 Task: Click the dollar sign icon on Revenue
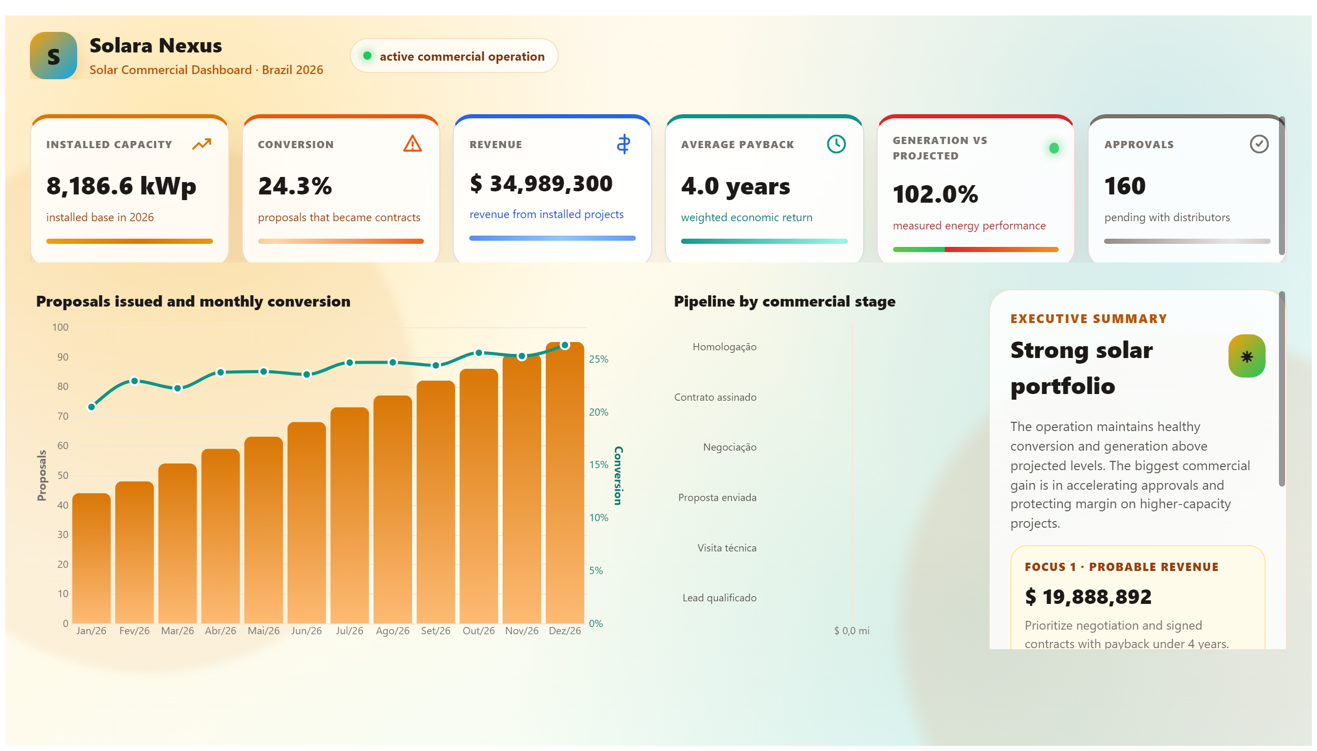click(x=623, y=144)
